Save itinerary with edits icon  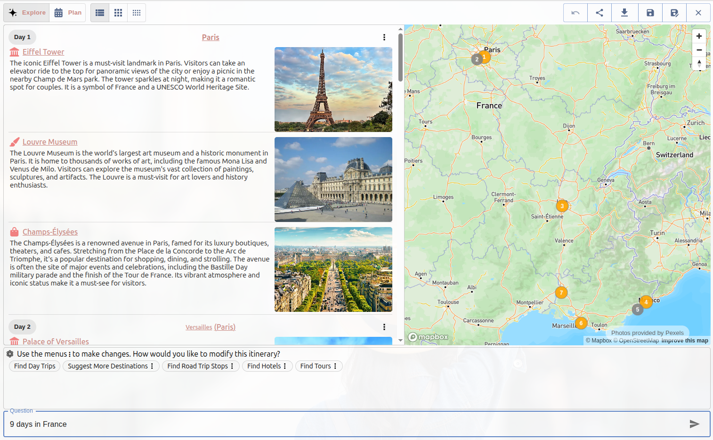point(674,13)
